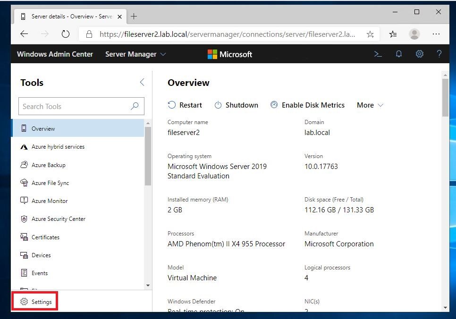Viewport: 456px width, 319px height.
Task: Click the Restart button label
Action: 191,105
